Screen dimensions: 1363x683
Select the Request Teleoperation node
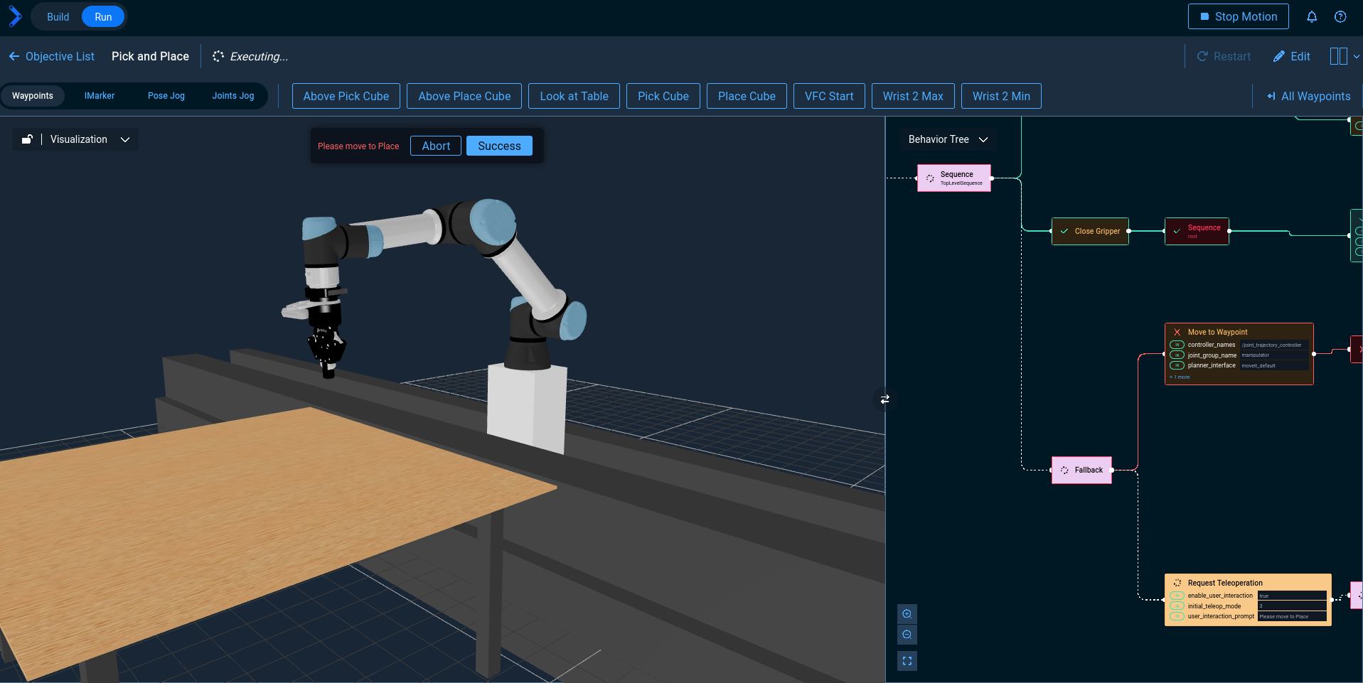[x=1248, y=600]
